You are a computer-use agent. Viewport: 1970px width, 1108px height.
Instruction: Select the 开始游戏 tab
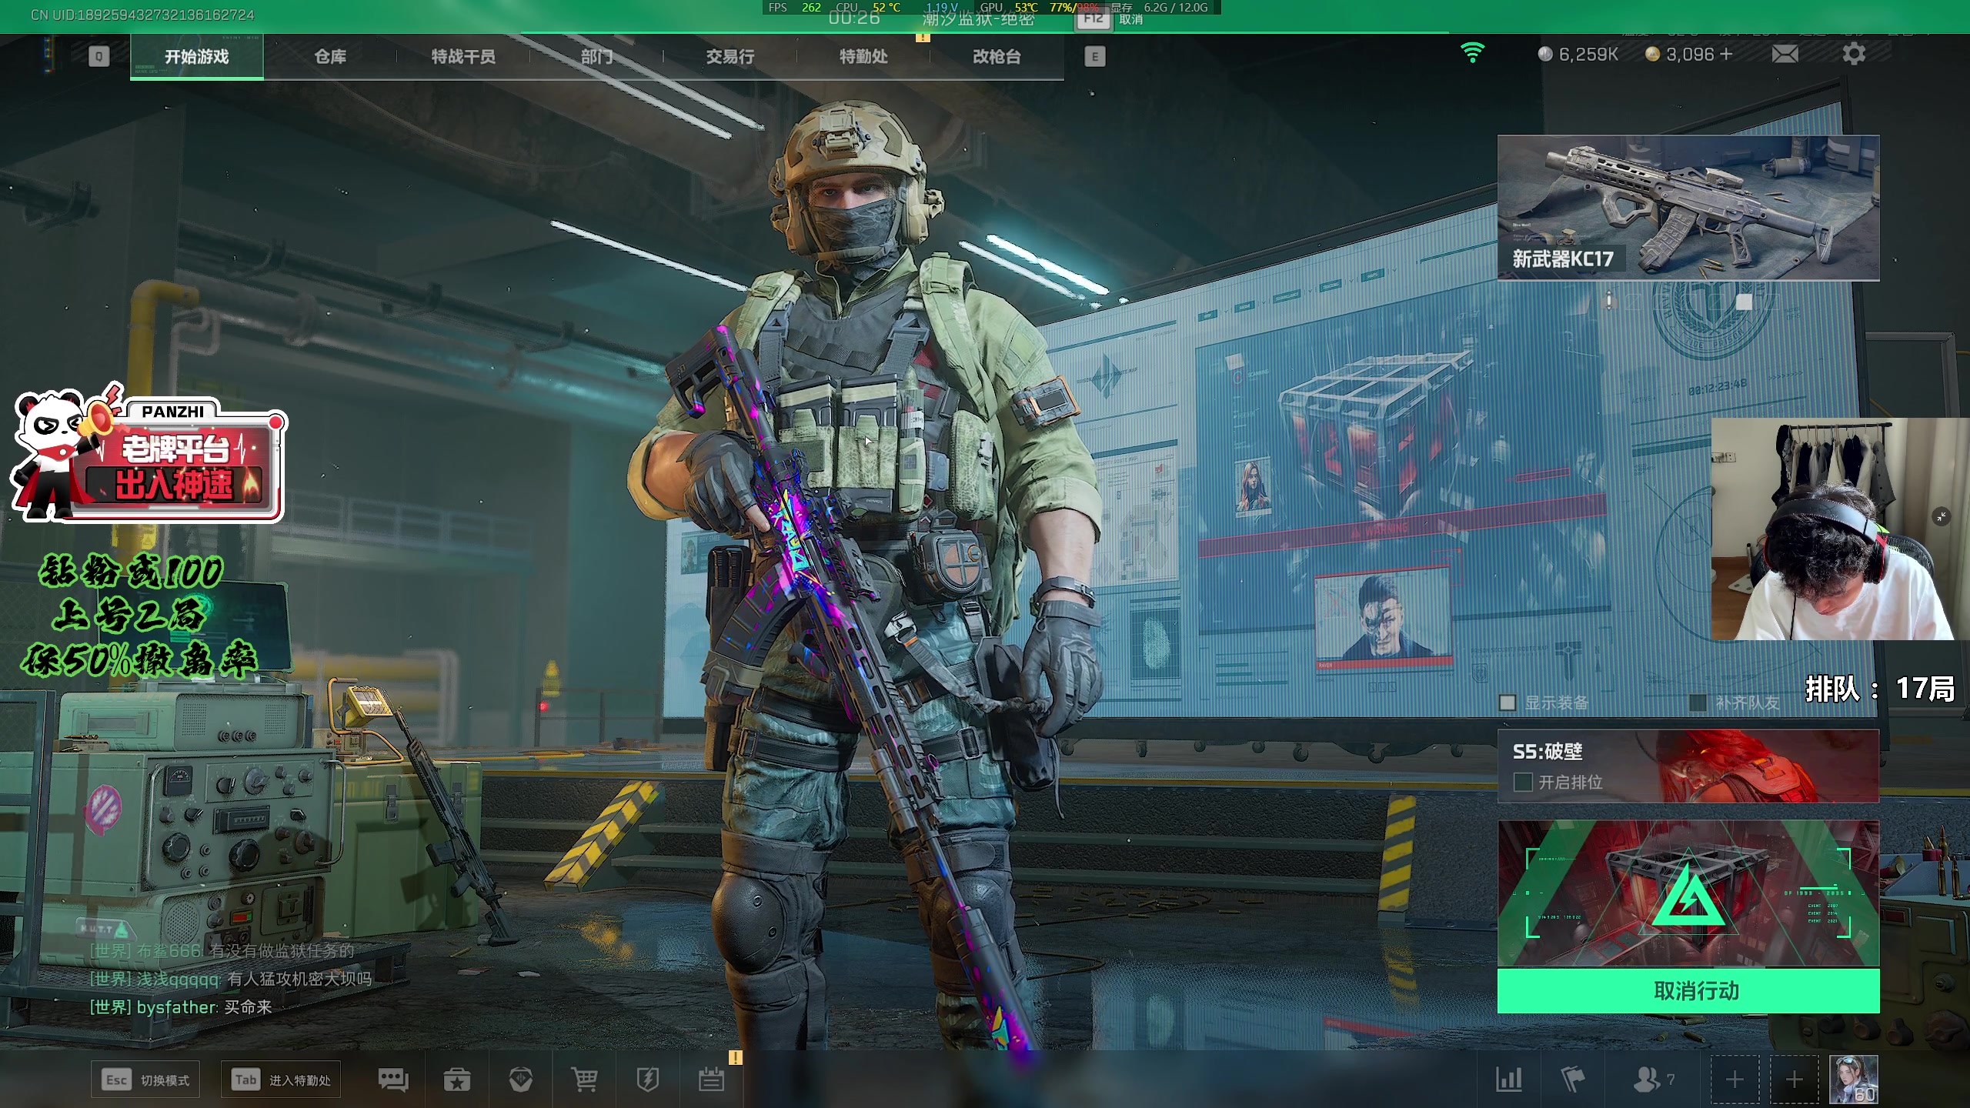coord(197,56)
